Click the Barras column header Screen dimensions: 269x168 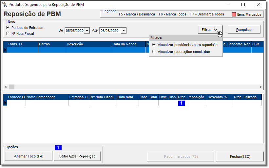point(52,44)
